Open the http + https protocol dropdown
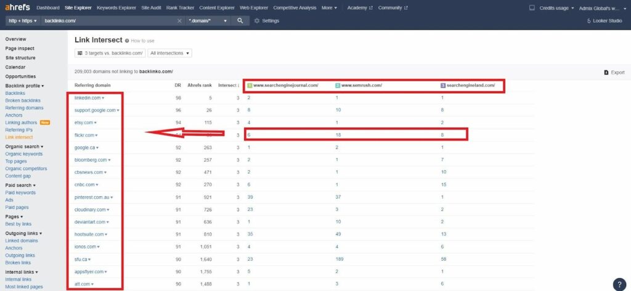The width and height of the screenshot is (631, 291). 22,20
